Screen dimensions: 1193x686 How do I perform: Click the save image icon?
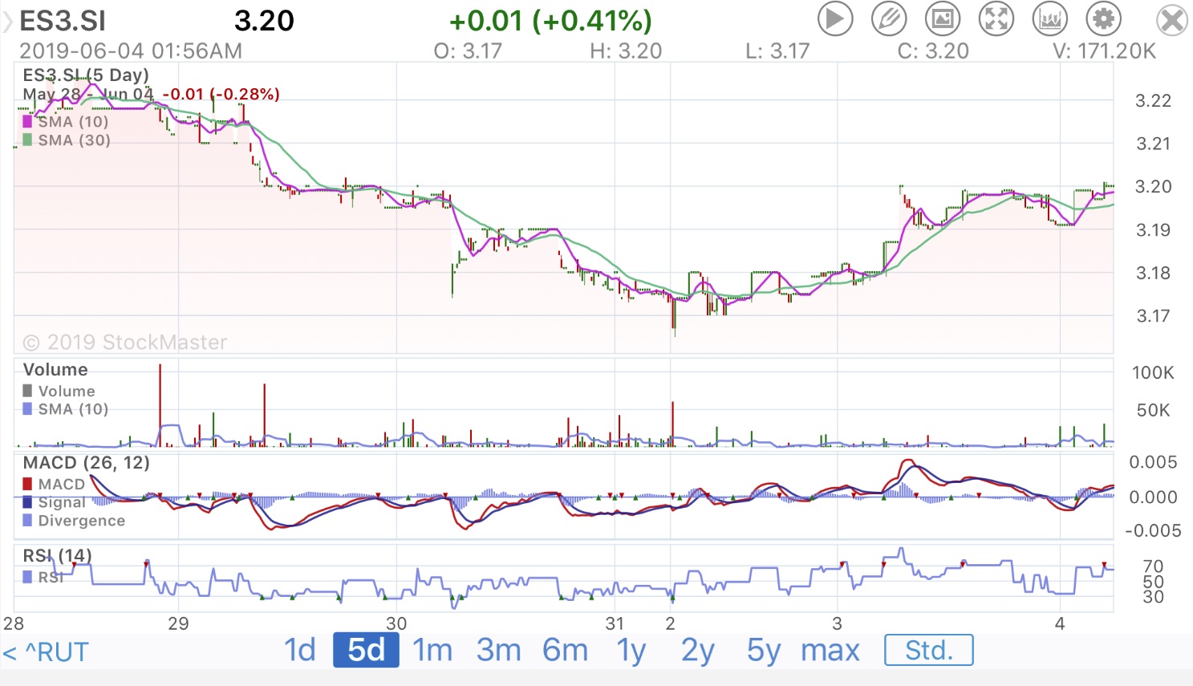pyautogui.click(x=943, y=18)
